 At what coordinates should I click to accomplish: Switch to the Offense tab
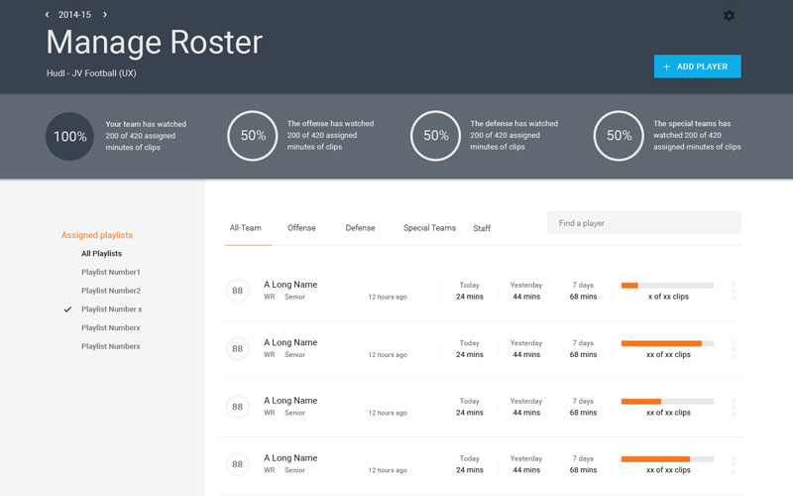[301, 228]
